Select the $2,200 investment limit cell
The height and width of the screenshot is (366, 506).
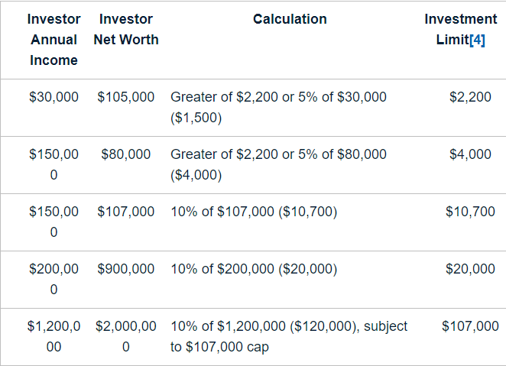click(x=470, y=97)
